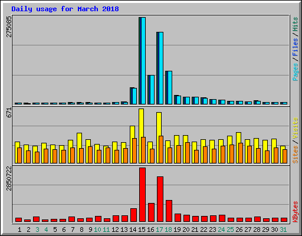302x236 pixels.
Task: Click day label 19 on the x-axis
Action: pos(177,230)
